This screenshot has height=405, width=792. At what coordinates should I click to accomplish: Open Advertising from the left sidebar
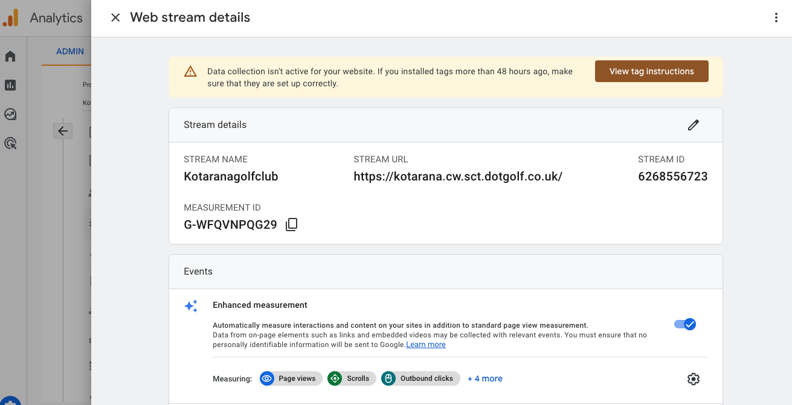[x=10, y=143]
